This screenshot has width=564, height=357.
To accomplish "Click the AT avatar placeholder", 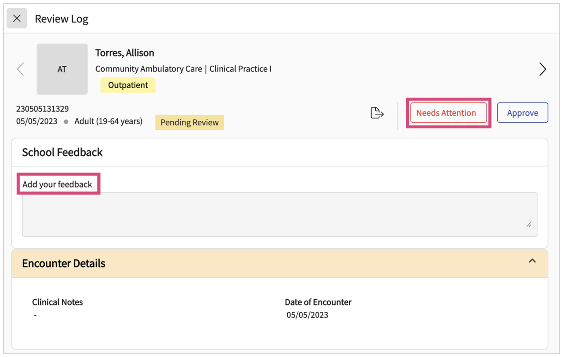I will point(62,69).
